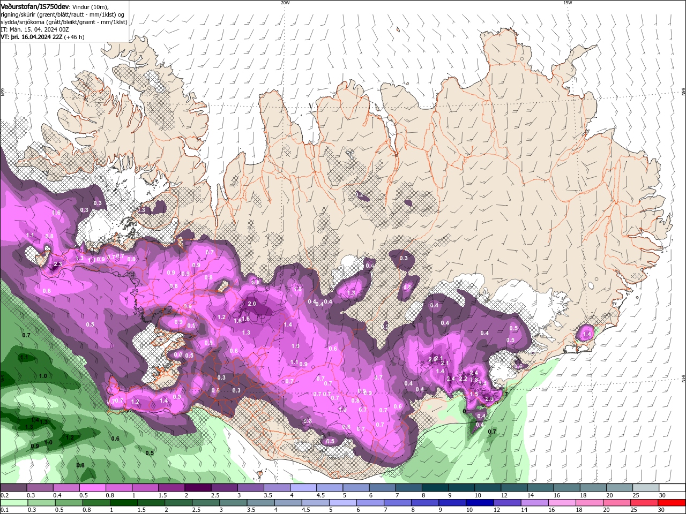
Task: Click the 12 label in the top legend row
Action: (504, 495)
